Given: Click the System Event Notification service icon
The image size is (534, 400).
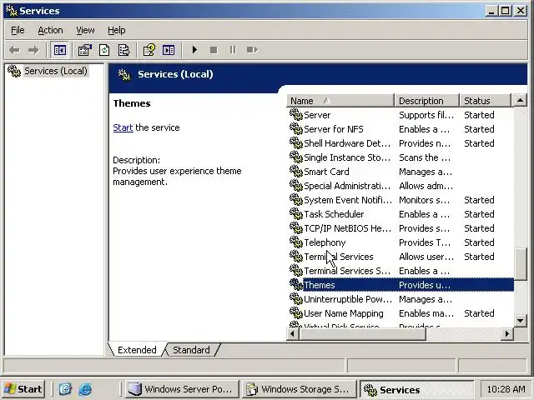Looking at the screenshot, I should pos(296,200).
